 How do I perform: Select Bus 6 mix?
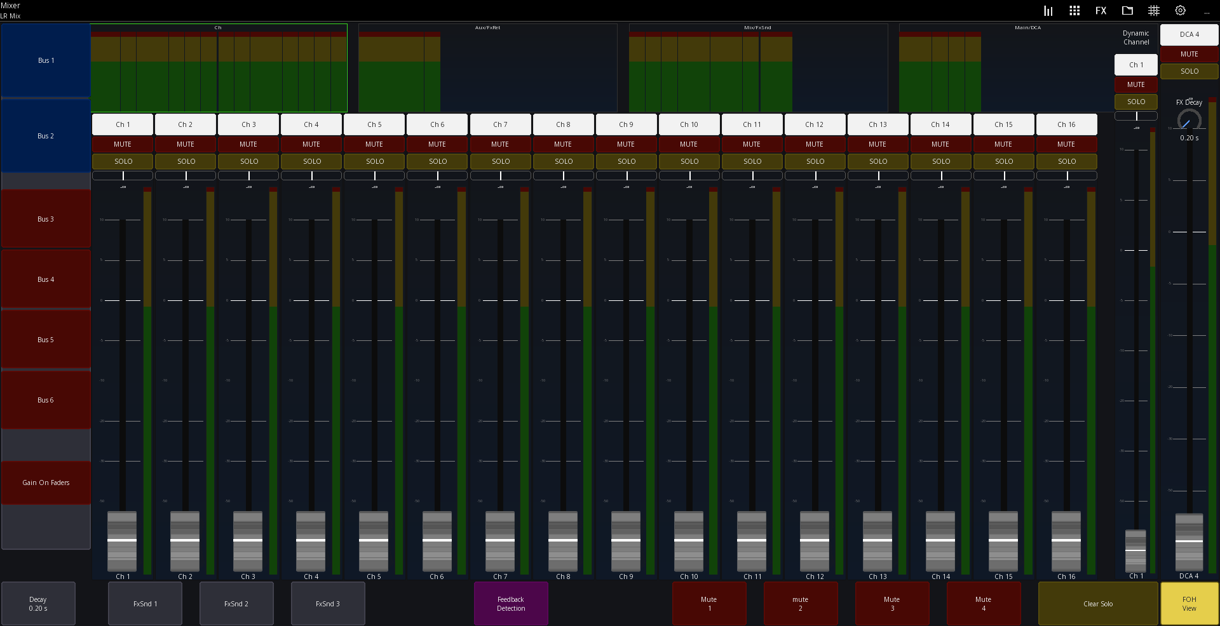click(x=46, y=400)
